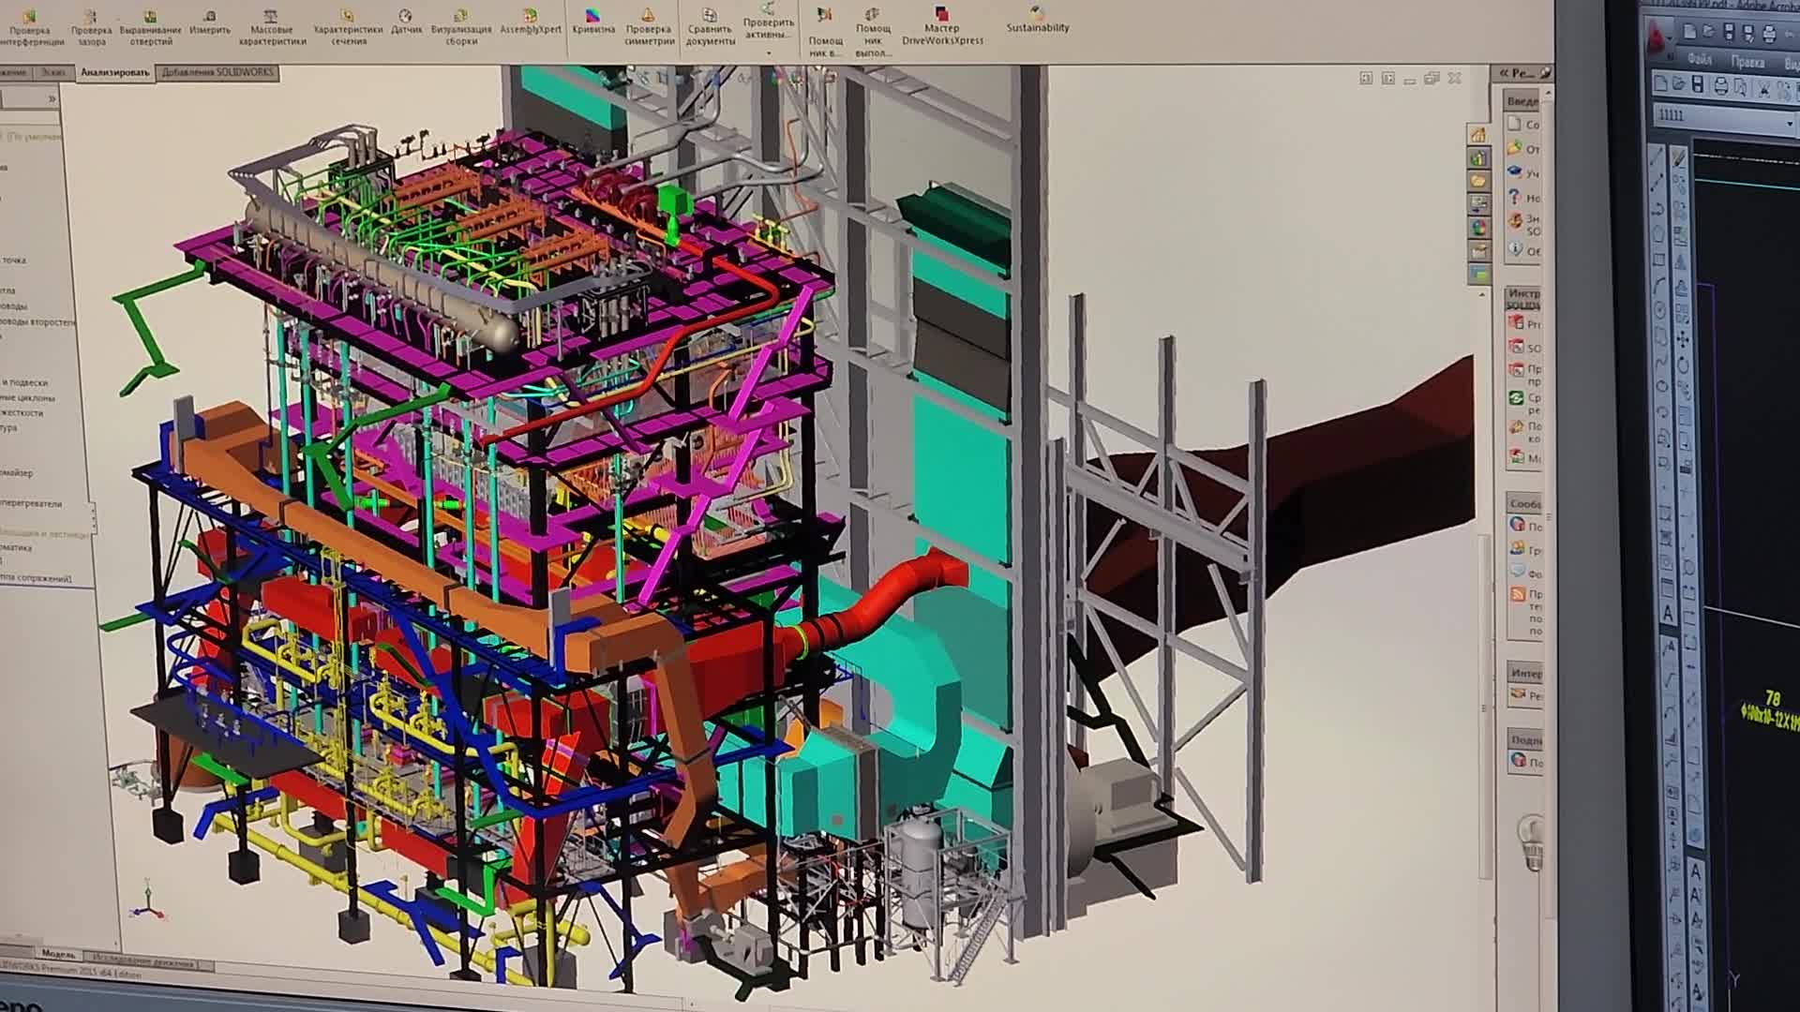Image resolution: width=1800 pixels, height=1012 pixels.
Task: Select the Polygon draw tool in AutoCAD
Action: click(1657, 234)
